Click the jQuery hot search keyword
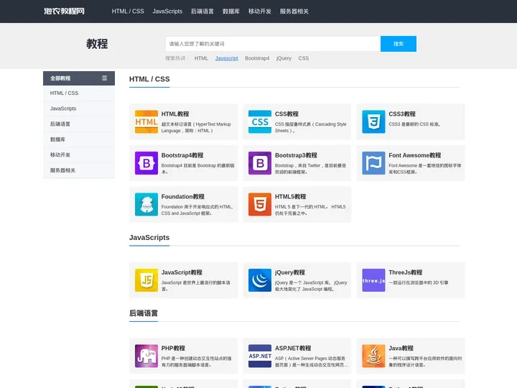The height and width of the screenshot is (388, 517). click(284, 58)
